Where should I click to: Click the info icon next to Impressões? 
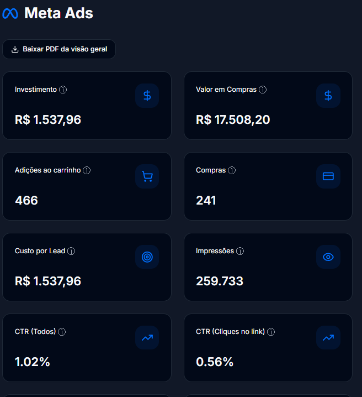240,251
